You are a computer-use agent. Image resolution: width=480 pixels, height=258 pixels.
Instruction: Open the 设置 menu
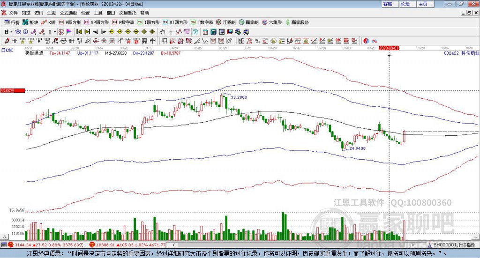[x=85, y=13]
